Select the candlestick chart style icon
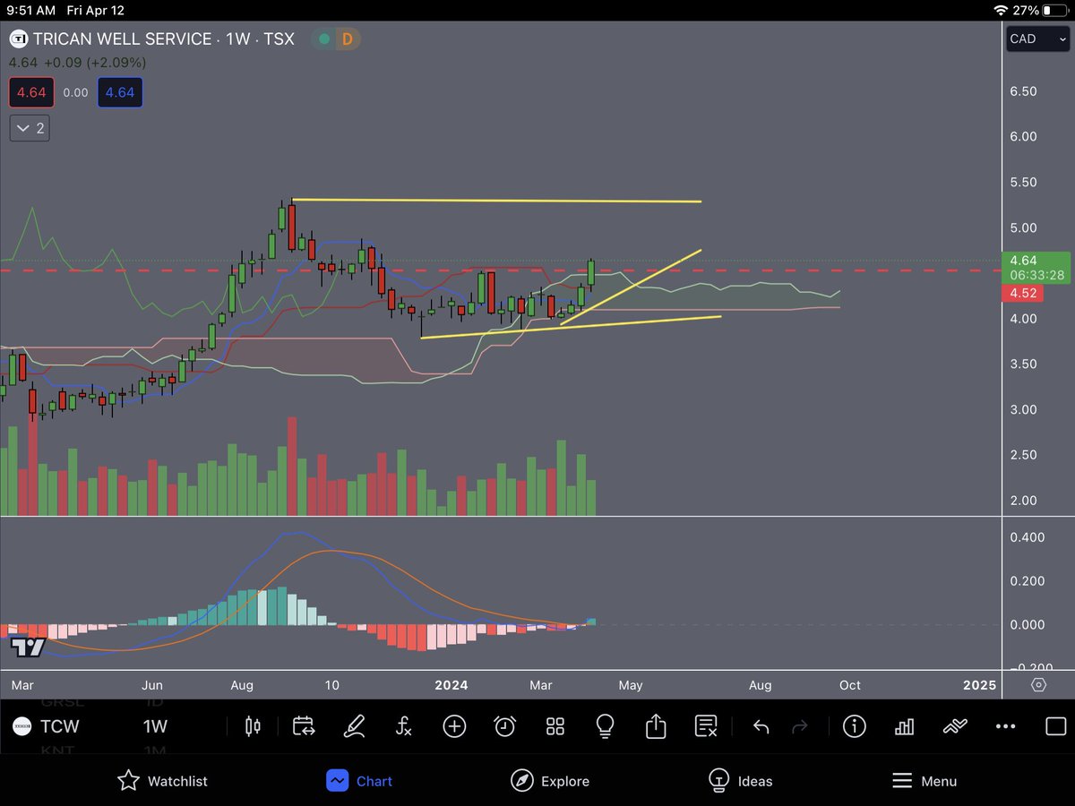This screenshot has width=1075, height=806. [x=253, y=726]
